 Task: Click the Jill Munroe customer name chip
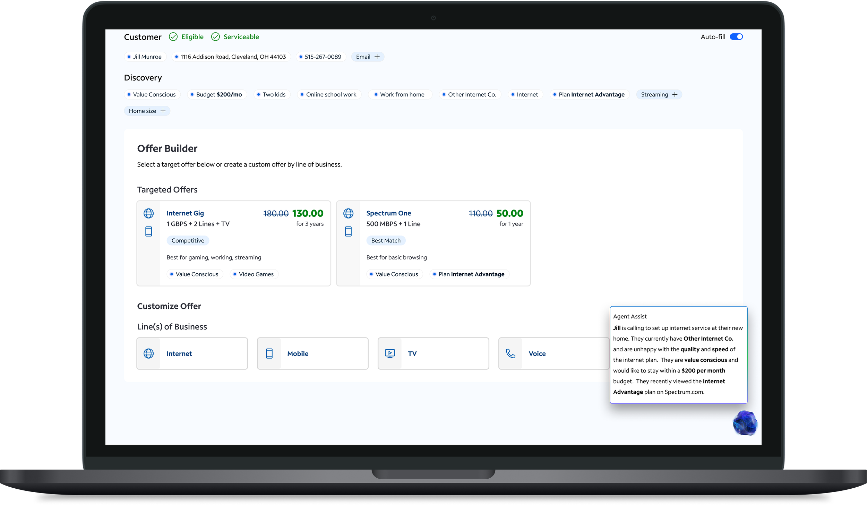click(145, 57)
